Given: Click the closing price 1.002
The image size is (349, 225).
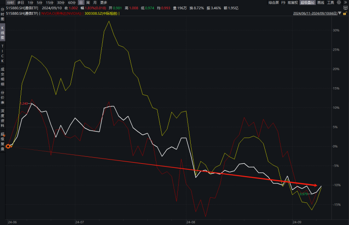Looking at the screenshot, I should click(73, 8).
